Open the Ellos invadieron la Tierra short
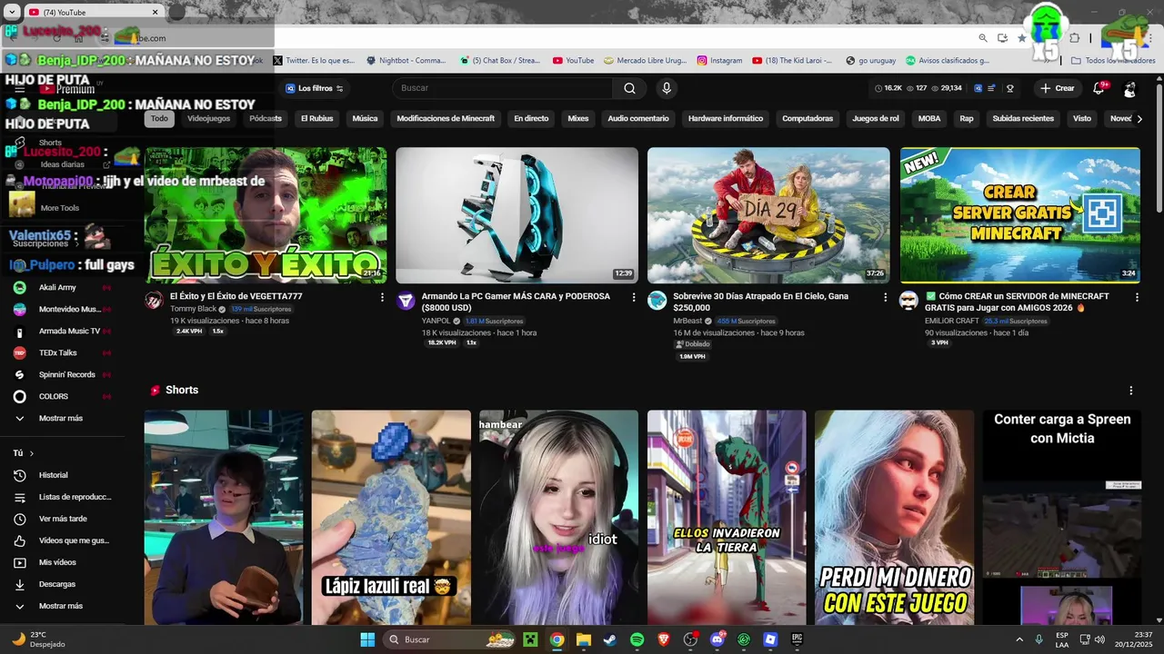The height and width of the screenshot is (654, 1164). 727,518
